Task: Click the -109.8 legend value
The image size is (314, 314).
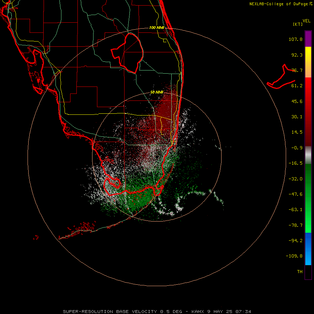Action: click(294, 256)
